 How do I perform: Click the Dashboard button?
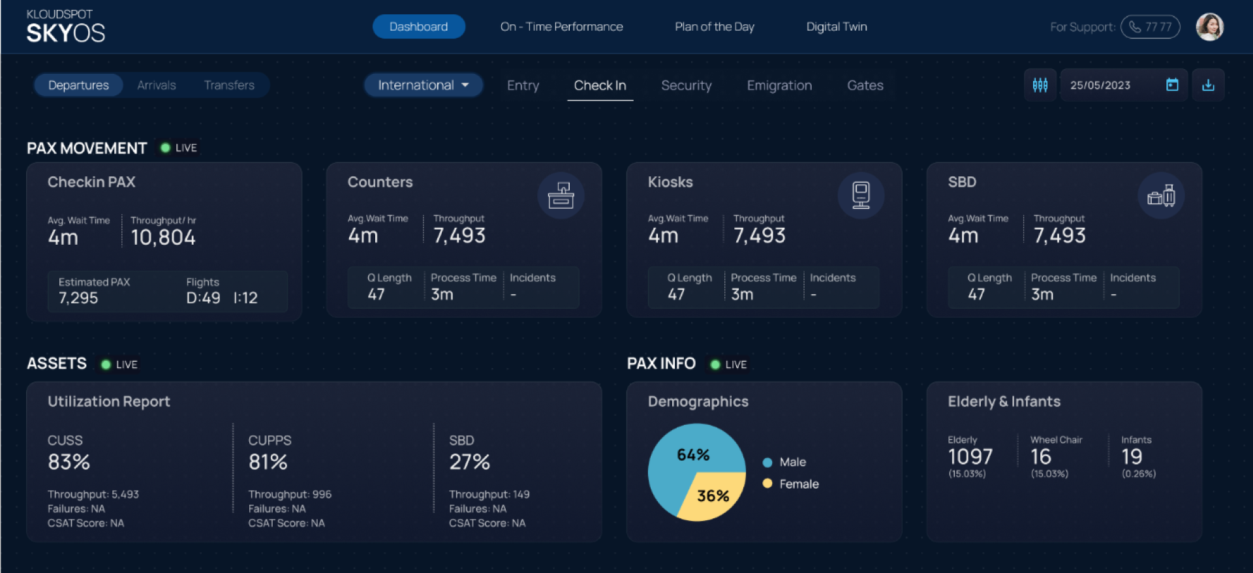418,27
